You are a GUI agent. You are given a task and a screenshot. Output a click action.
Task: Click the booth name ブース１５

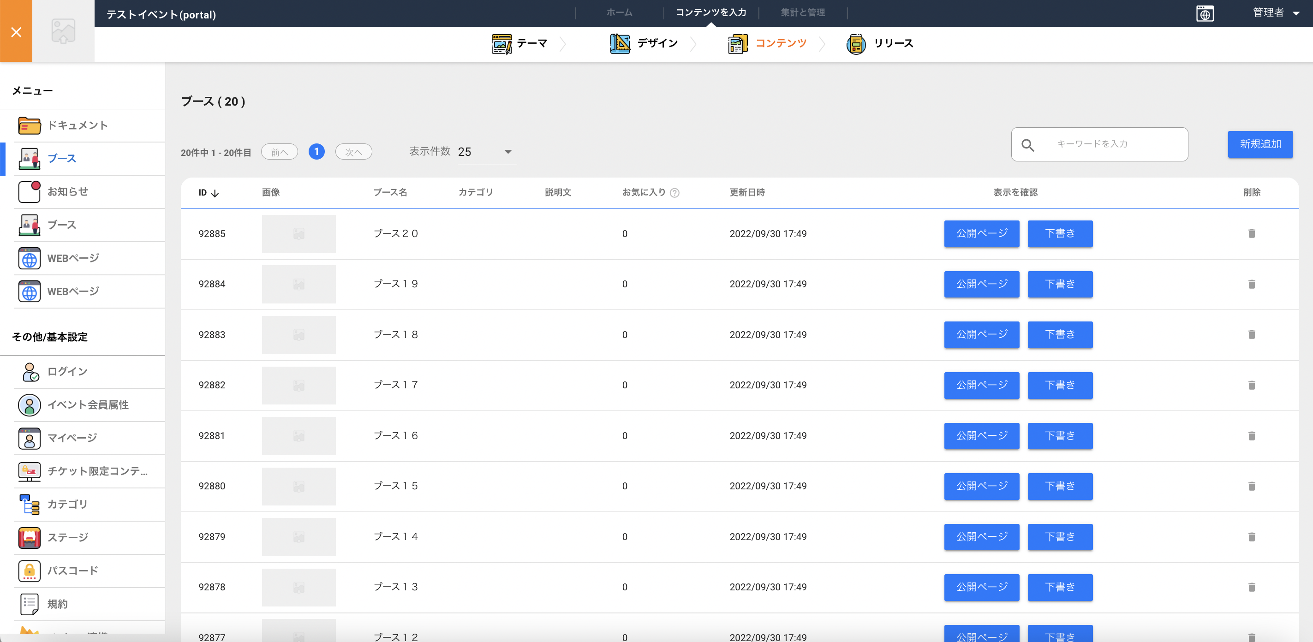(395, 486)
